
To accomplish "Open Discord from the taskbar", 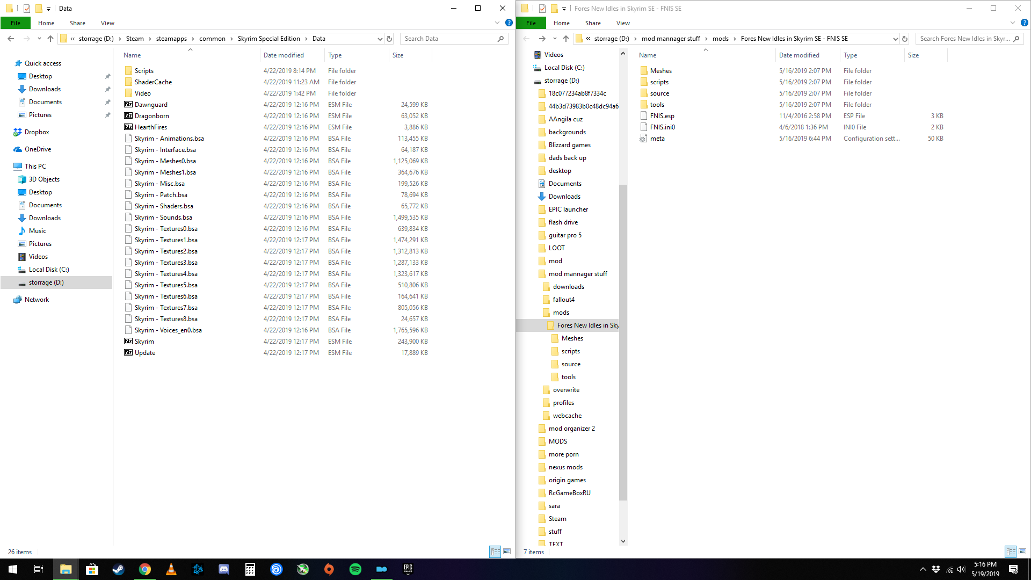I will (223, 569).
